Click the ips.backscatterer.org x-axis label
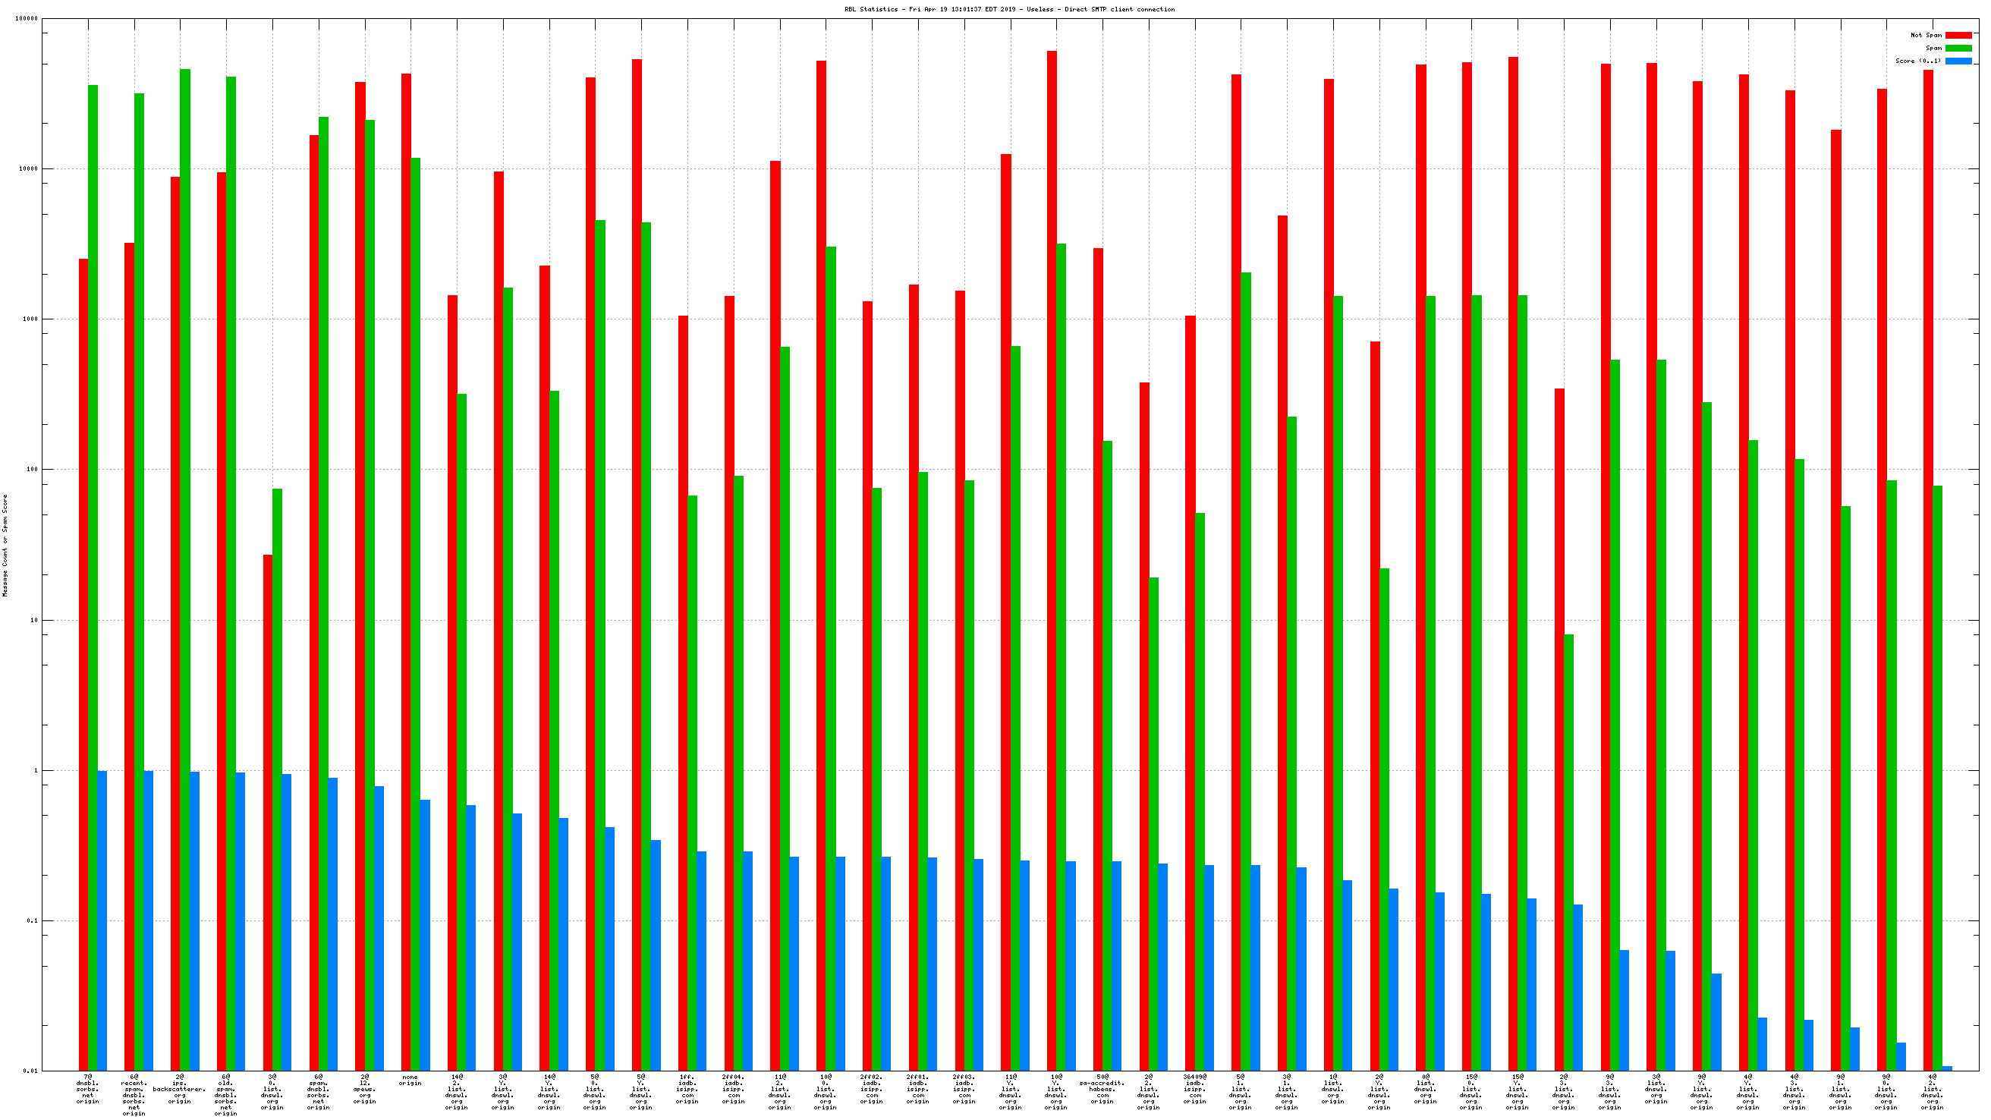Screen dimensions: 1991x1120 [180, 1088]
